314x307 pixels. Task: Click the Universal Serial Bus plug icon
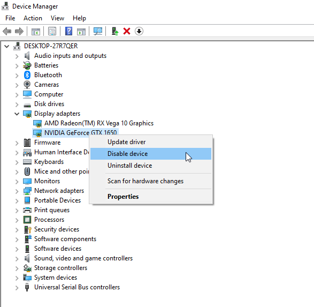pos(27,287)
